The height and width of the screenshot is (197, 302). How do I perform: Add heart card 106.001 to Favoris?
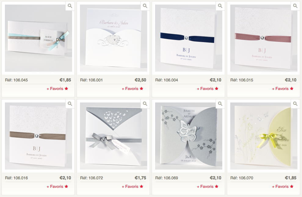click(x=133, y=89)
